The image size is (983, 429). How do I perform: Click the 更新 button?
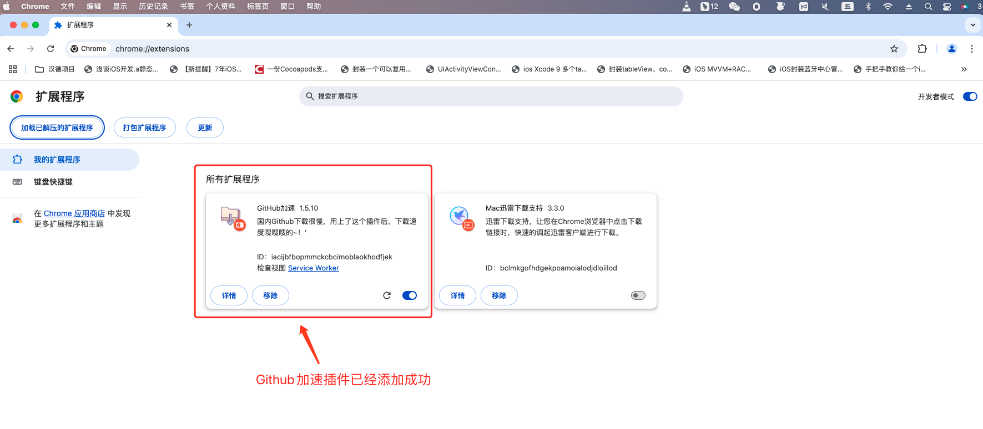205,127
